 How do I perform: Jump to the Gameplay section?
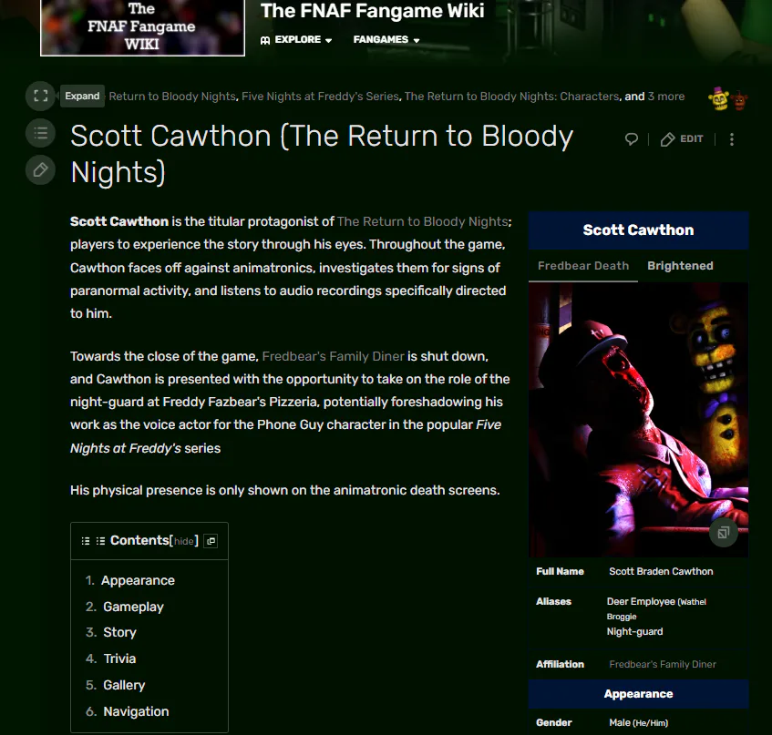point(133,607)
